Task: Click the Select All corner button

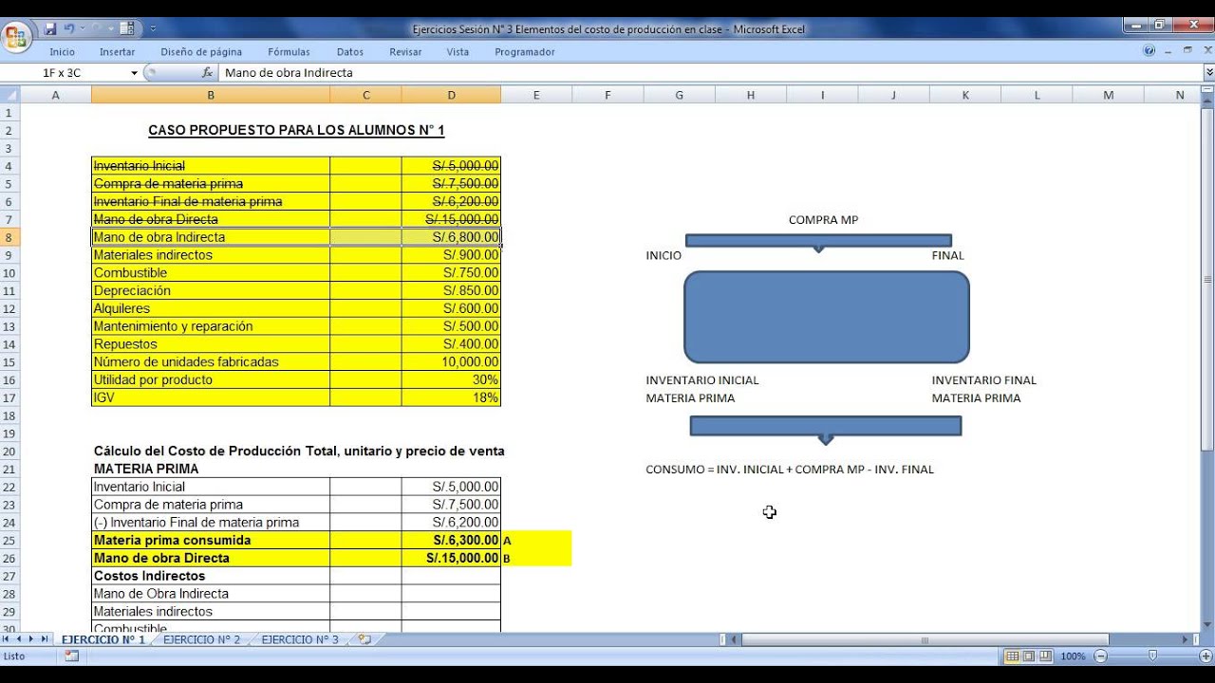Action: click(x=9, y=95)
